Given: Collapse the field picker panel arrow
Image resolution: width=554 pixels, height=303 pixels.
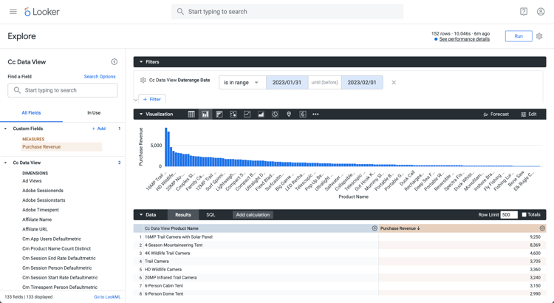Looking at the screenshot, I should [x=114, y=62].
